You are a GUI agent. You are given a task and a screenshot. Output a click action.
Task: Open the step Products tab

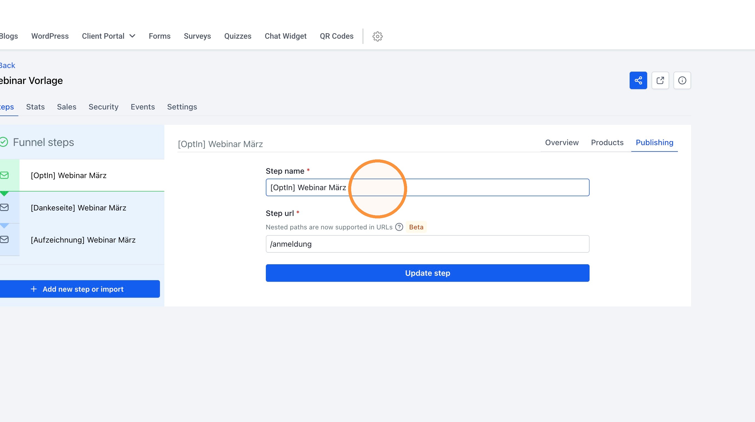pos(607,143)
